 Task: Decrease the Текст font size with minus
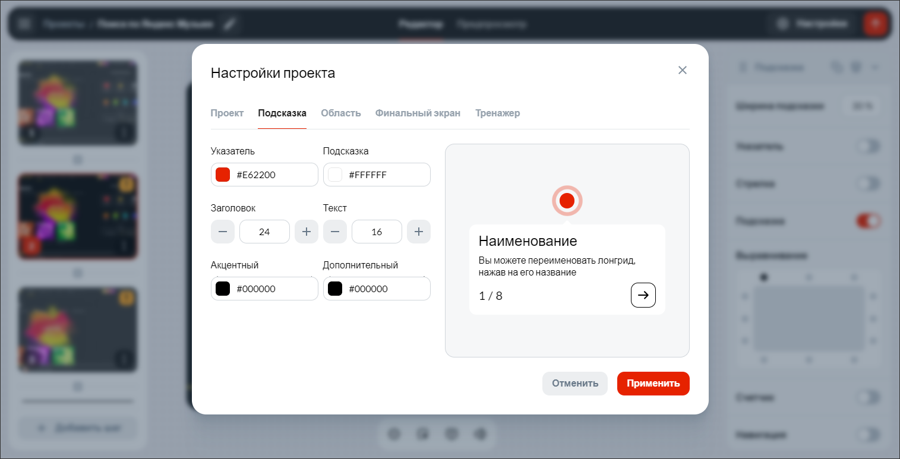[335, 232]
